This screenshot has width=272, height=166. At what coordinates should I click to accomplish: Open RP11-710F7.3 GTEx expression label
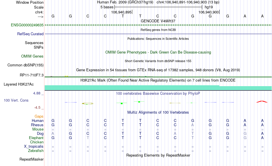(31, 75)
